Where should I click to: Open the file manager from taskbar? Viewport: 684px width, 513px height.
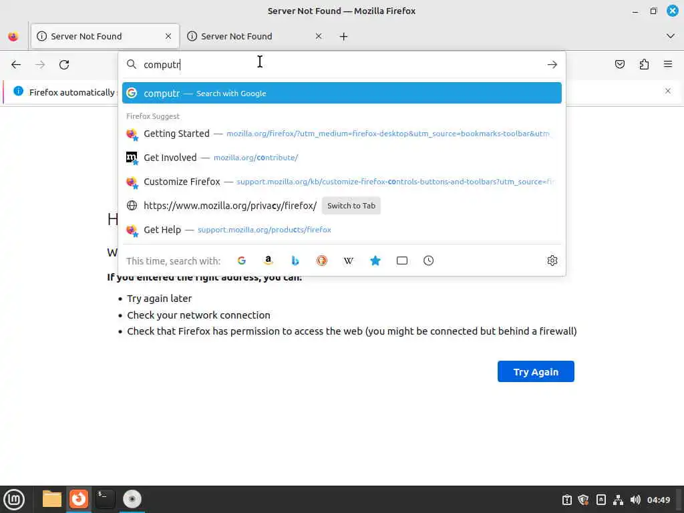coord(52,499)
